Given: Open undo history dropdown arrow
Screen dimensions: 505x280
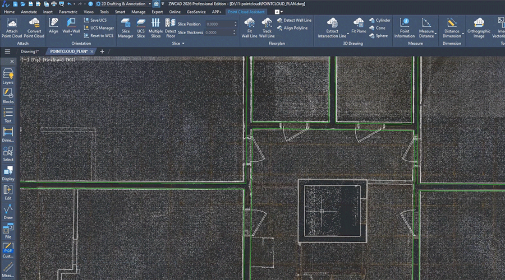Looking at the screenshot, I should click(74, 4).
